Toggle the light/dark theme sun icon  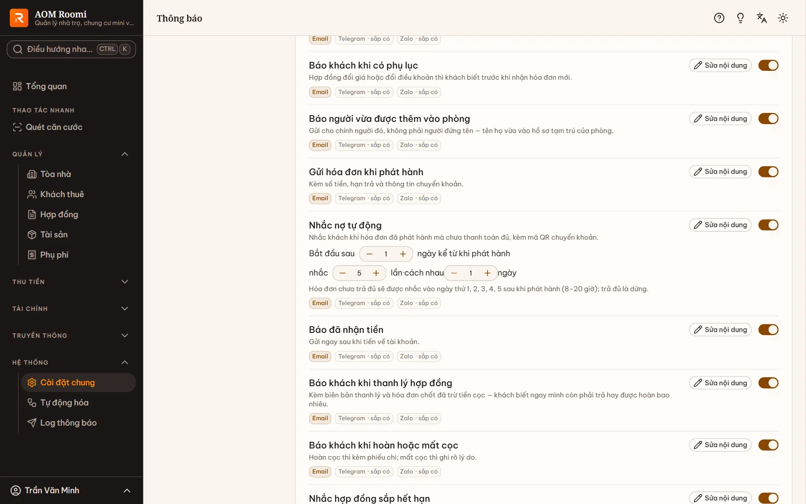[x=783, y=18]
